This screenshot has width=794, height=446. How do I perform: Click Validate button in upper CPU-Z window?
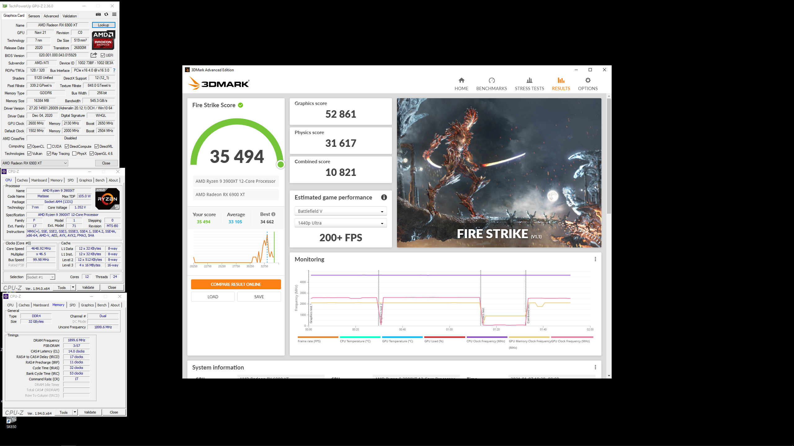click(88, 287)
